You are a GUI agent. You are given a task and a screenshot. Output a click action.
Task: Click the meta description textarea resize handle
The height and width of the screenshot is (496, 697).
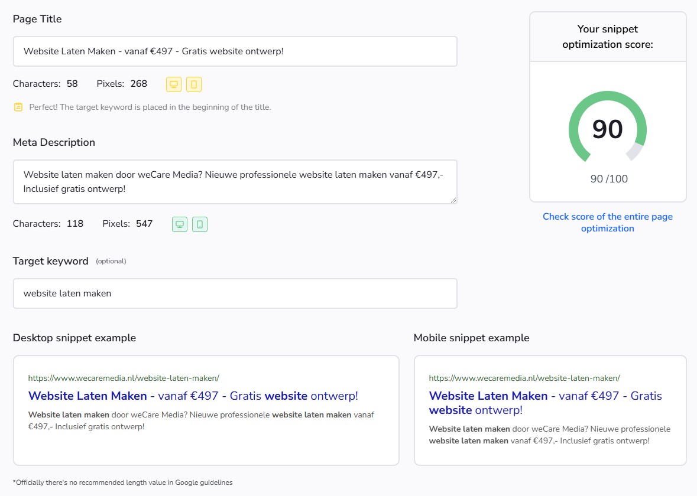453,200
